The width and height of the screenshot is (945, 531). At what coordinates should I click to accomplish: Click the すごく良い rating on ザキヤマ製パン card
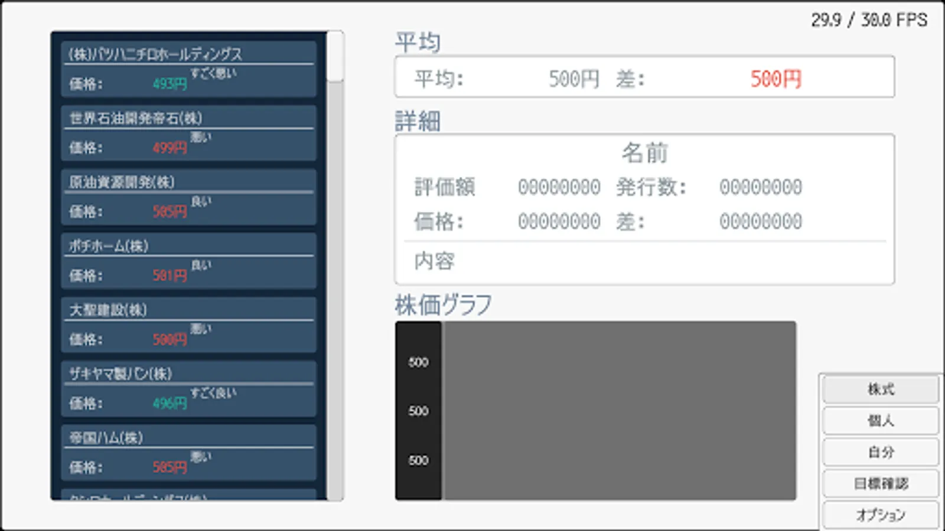[213, 393]
